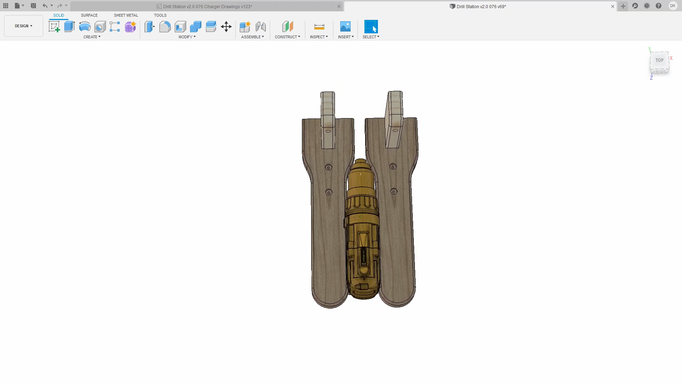
Task: Switch to the SHEET METAL tab
Action: (126, 15)
